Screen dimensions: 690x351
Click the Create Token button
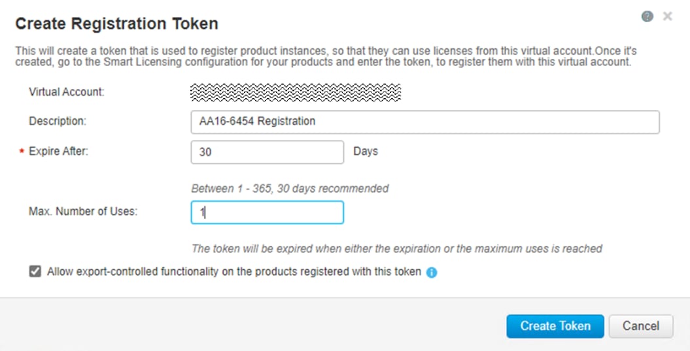pos(555,326)
